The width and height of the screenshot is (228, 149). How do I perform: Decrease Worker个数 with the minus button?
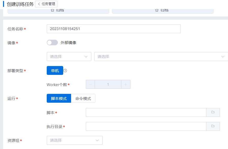coord(90,84)
